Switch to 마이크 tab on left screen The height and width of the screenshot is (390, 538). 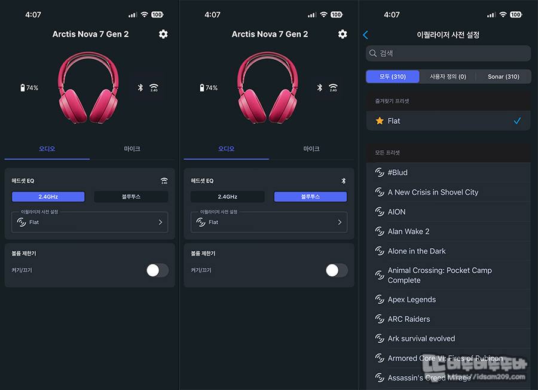[x=132, y=149]
